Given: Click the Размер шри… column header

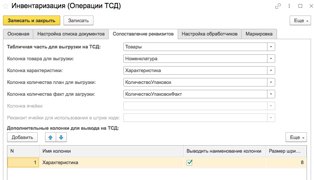Looking at the screenshot, I should [x=286, y=151].
